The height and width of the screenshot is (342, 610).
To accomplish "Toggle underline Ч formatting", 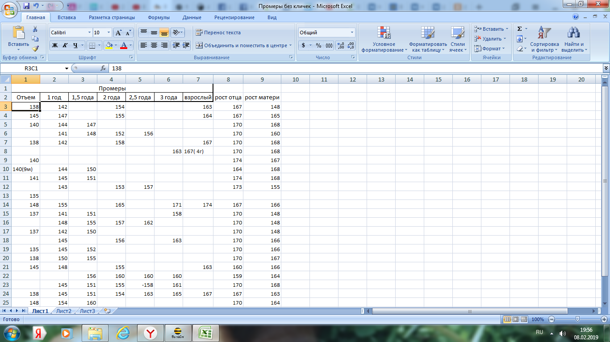I will coord(75,45).
